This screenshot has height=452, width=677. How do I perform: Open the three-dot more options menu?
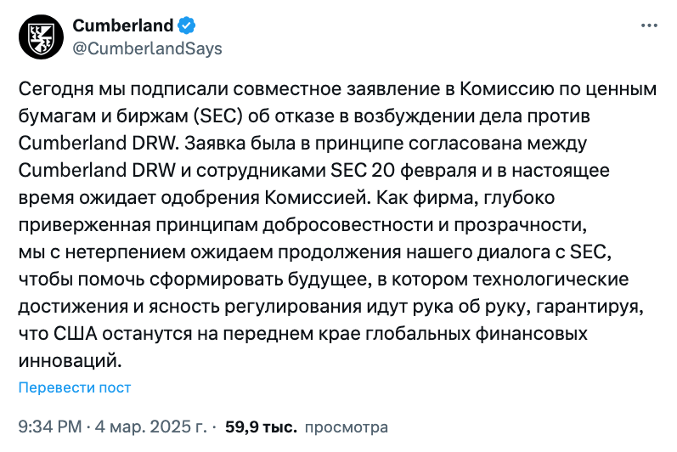pos(649,25)
